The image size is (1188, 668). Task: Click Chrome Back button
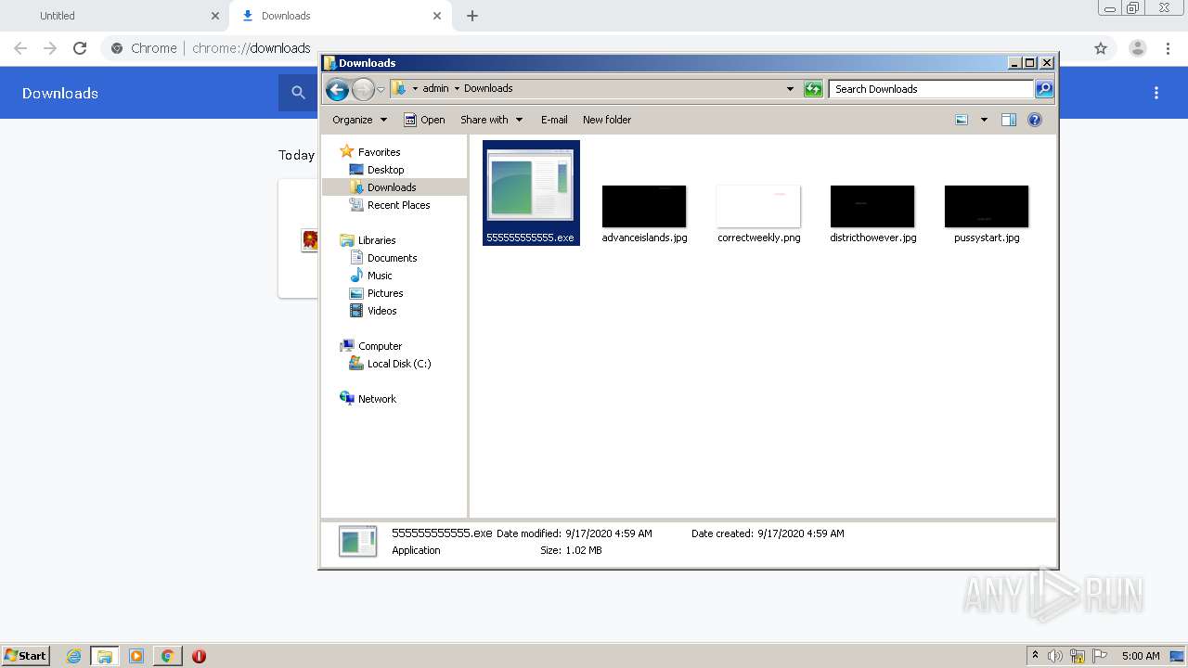(x=20, y=48)
